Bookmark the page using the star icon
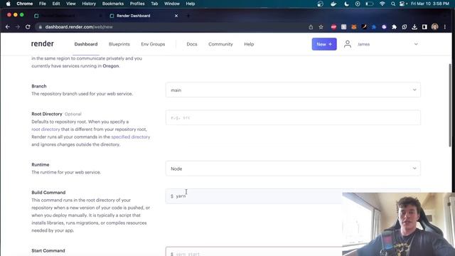 point(321,27)
